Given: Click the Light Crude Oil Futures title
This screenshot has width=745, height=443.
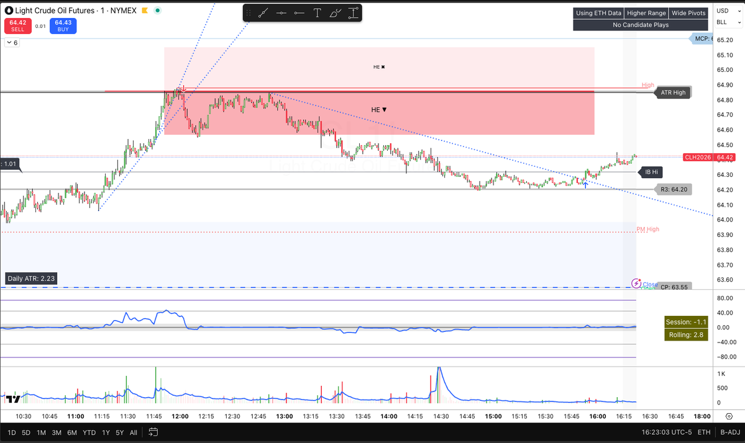Looking at the screenshot, I should click(x=55, y=11).
